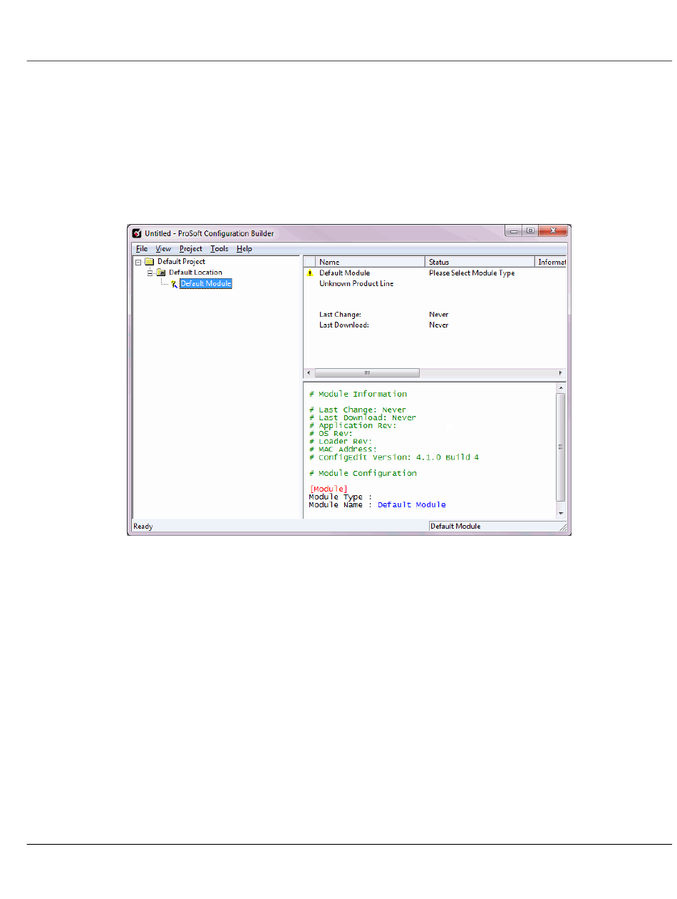Screen dimensions: 677x899
Task: Click 'Never' status beside Last Change in list
Action: (439, 315)
